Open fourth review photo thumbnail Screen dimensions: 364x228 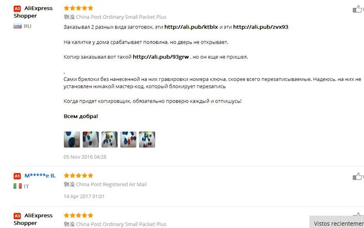(129, 139)
